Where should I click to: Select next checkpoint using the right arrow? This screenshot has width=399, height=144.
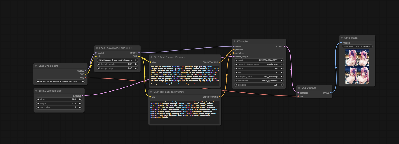point(83,81)
